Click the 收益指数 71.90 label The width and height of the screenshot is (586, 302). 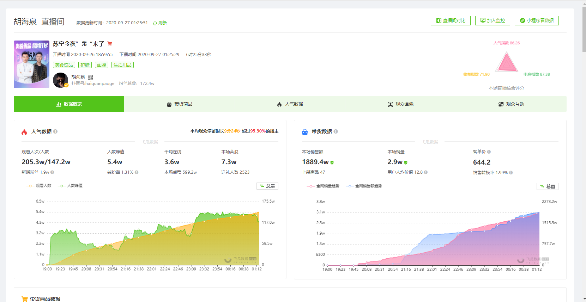pos(476,74)
